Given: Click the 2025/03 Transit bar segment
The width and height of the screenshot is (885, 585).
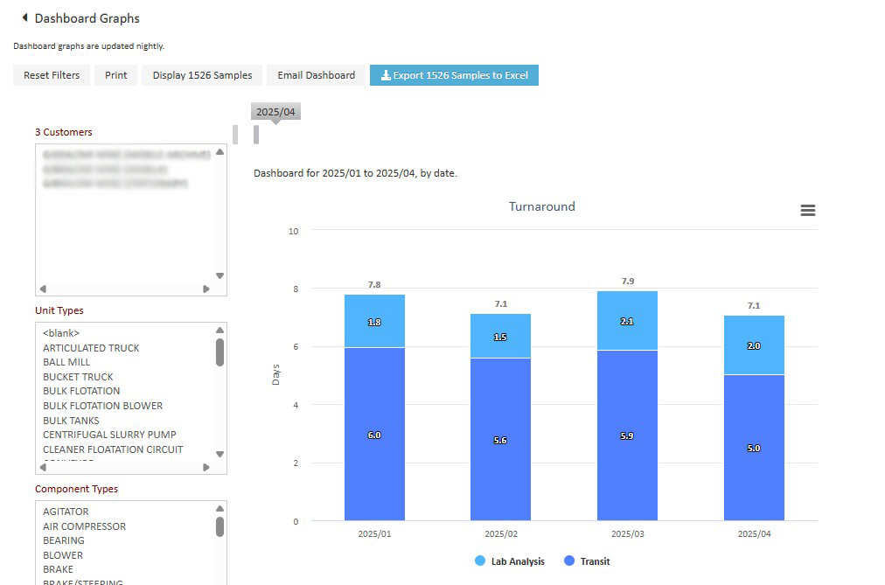Looking at the screenshot, I should click(626, 435).
